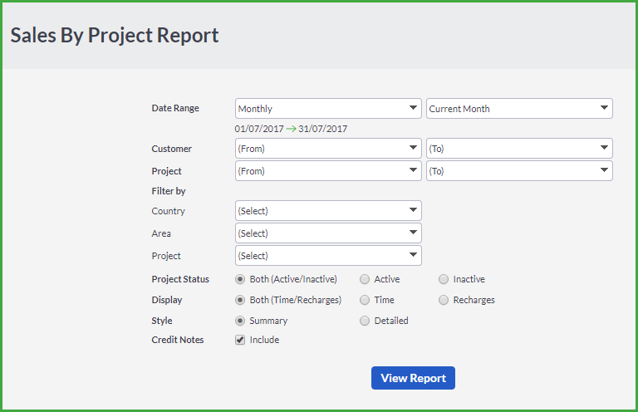
Task: Click the View Report button
Action: (x=413, y=378)
